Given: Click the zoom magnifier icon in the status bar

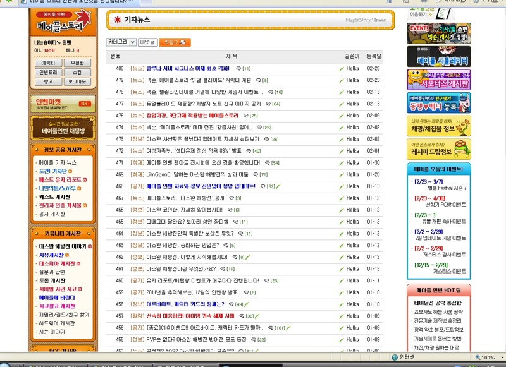Looking at the screenshot, I should pos(478,358).
